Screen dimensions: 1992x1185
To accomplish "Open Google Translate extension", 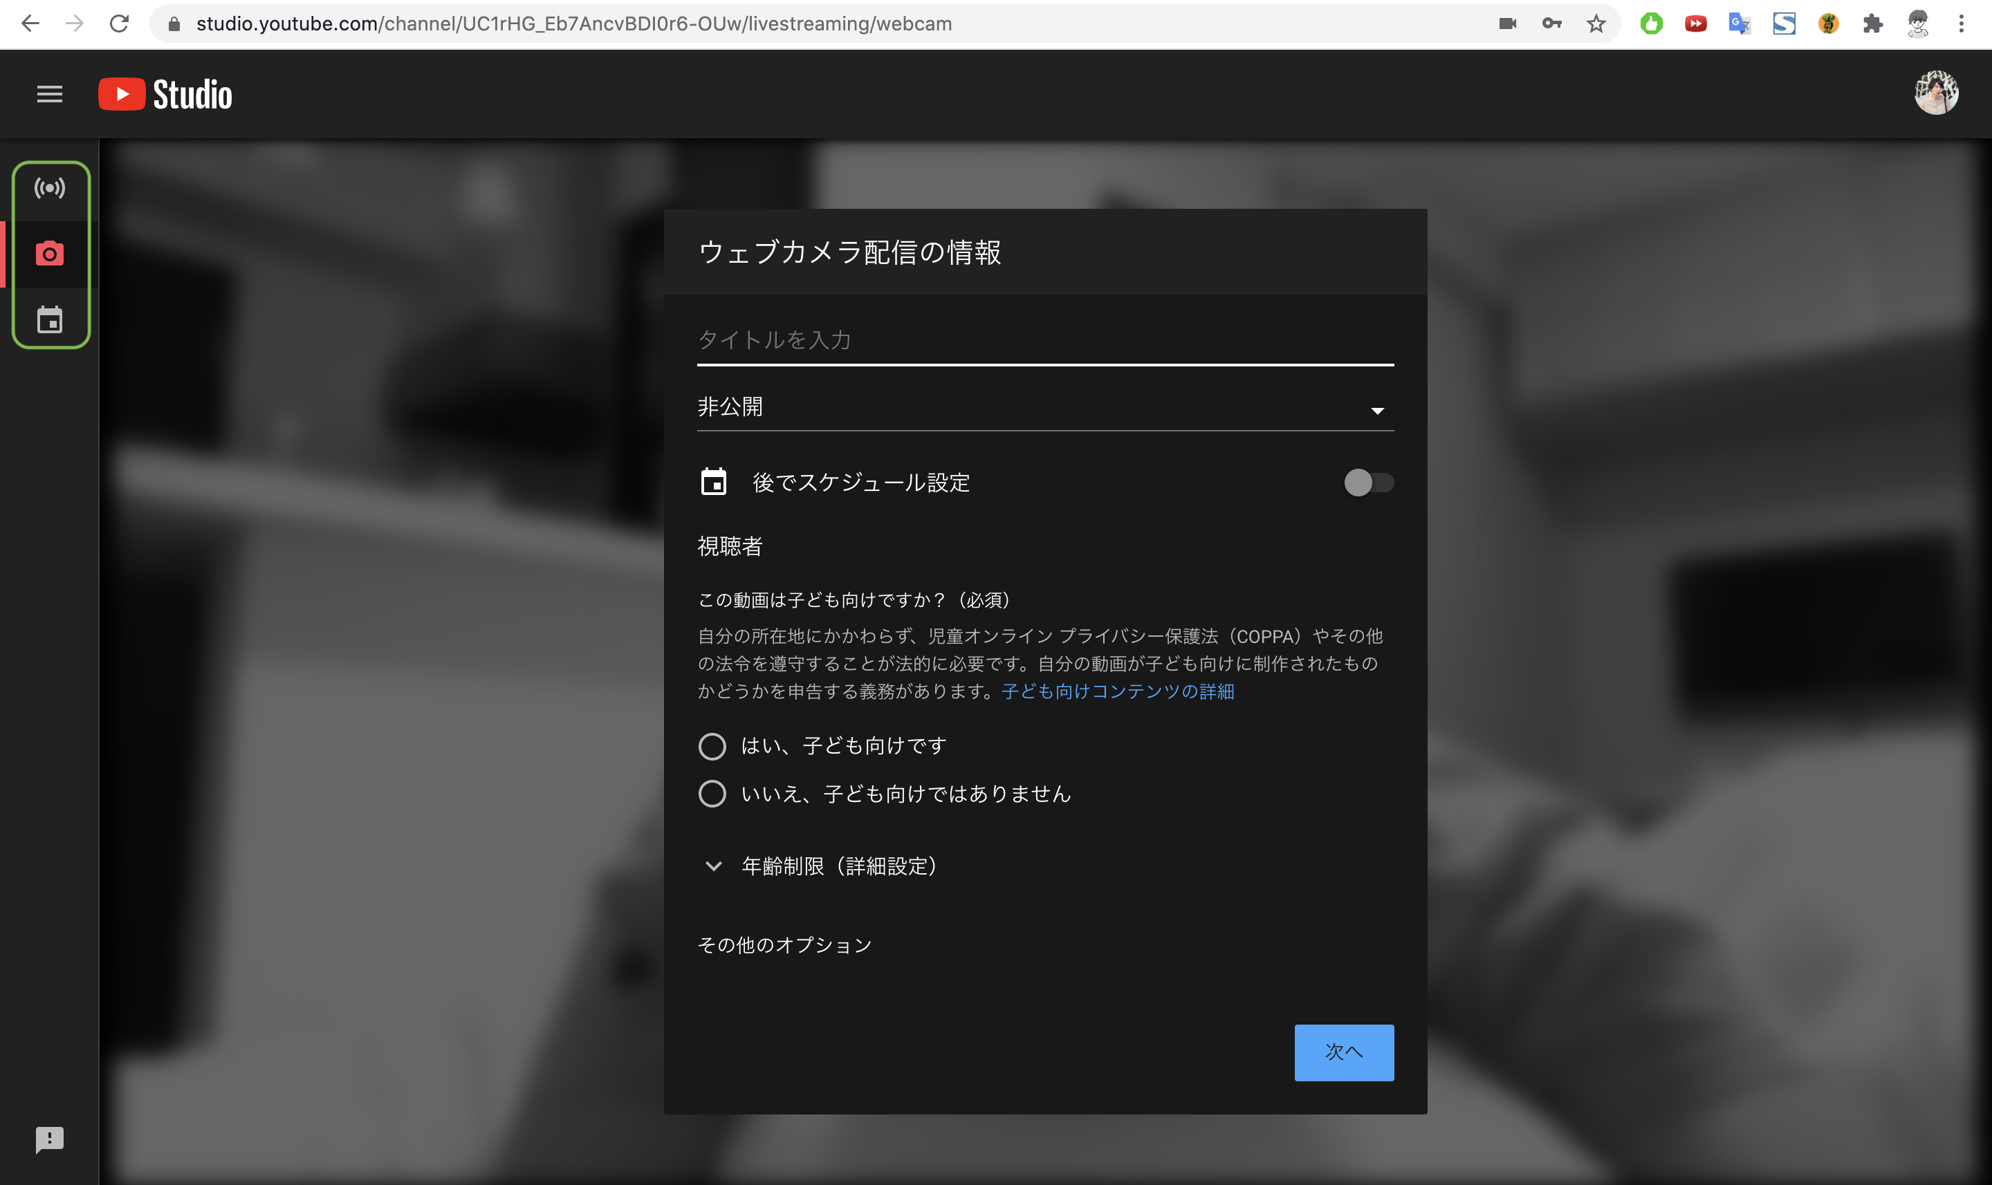I will click(x=1740, y=24).
